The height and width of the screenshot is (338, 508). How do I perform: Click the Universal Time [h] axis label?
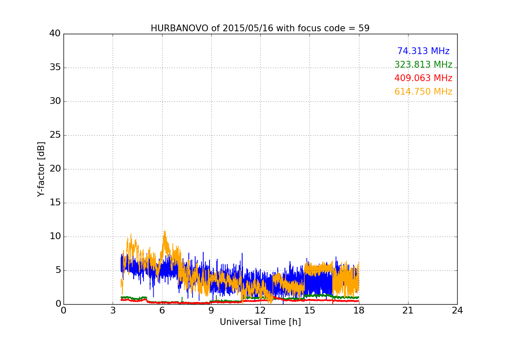coord(260,322)
